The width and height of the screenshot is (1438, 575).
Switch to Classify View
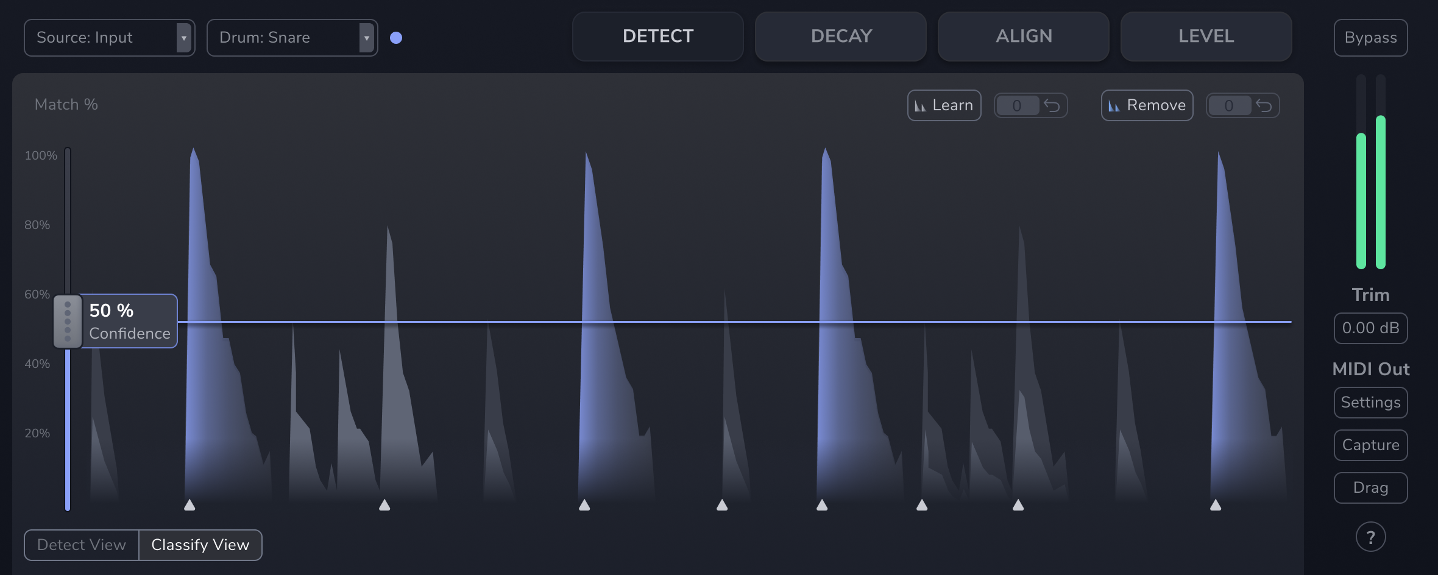pos(200,545)
